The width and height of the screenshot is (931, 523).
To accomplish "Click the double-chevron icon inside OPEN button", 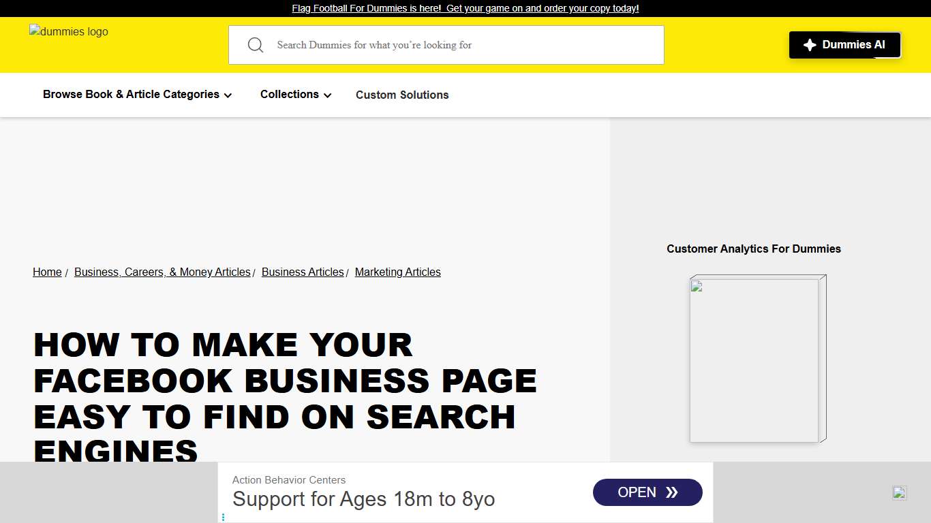I will point(672,492).
